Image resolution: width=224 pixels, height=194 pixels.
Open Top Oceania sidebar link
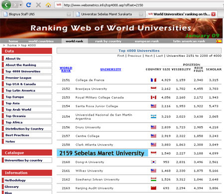pyautogui.click(x=27, y=116)
